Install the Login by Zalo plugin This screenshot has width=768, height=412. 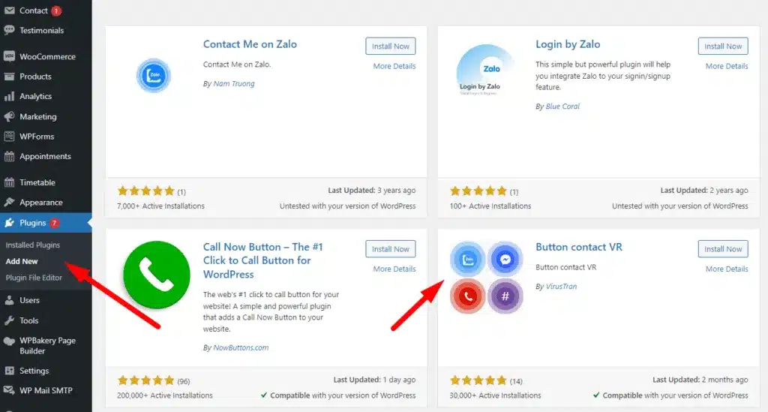[723, 46]
